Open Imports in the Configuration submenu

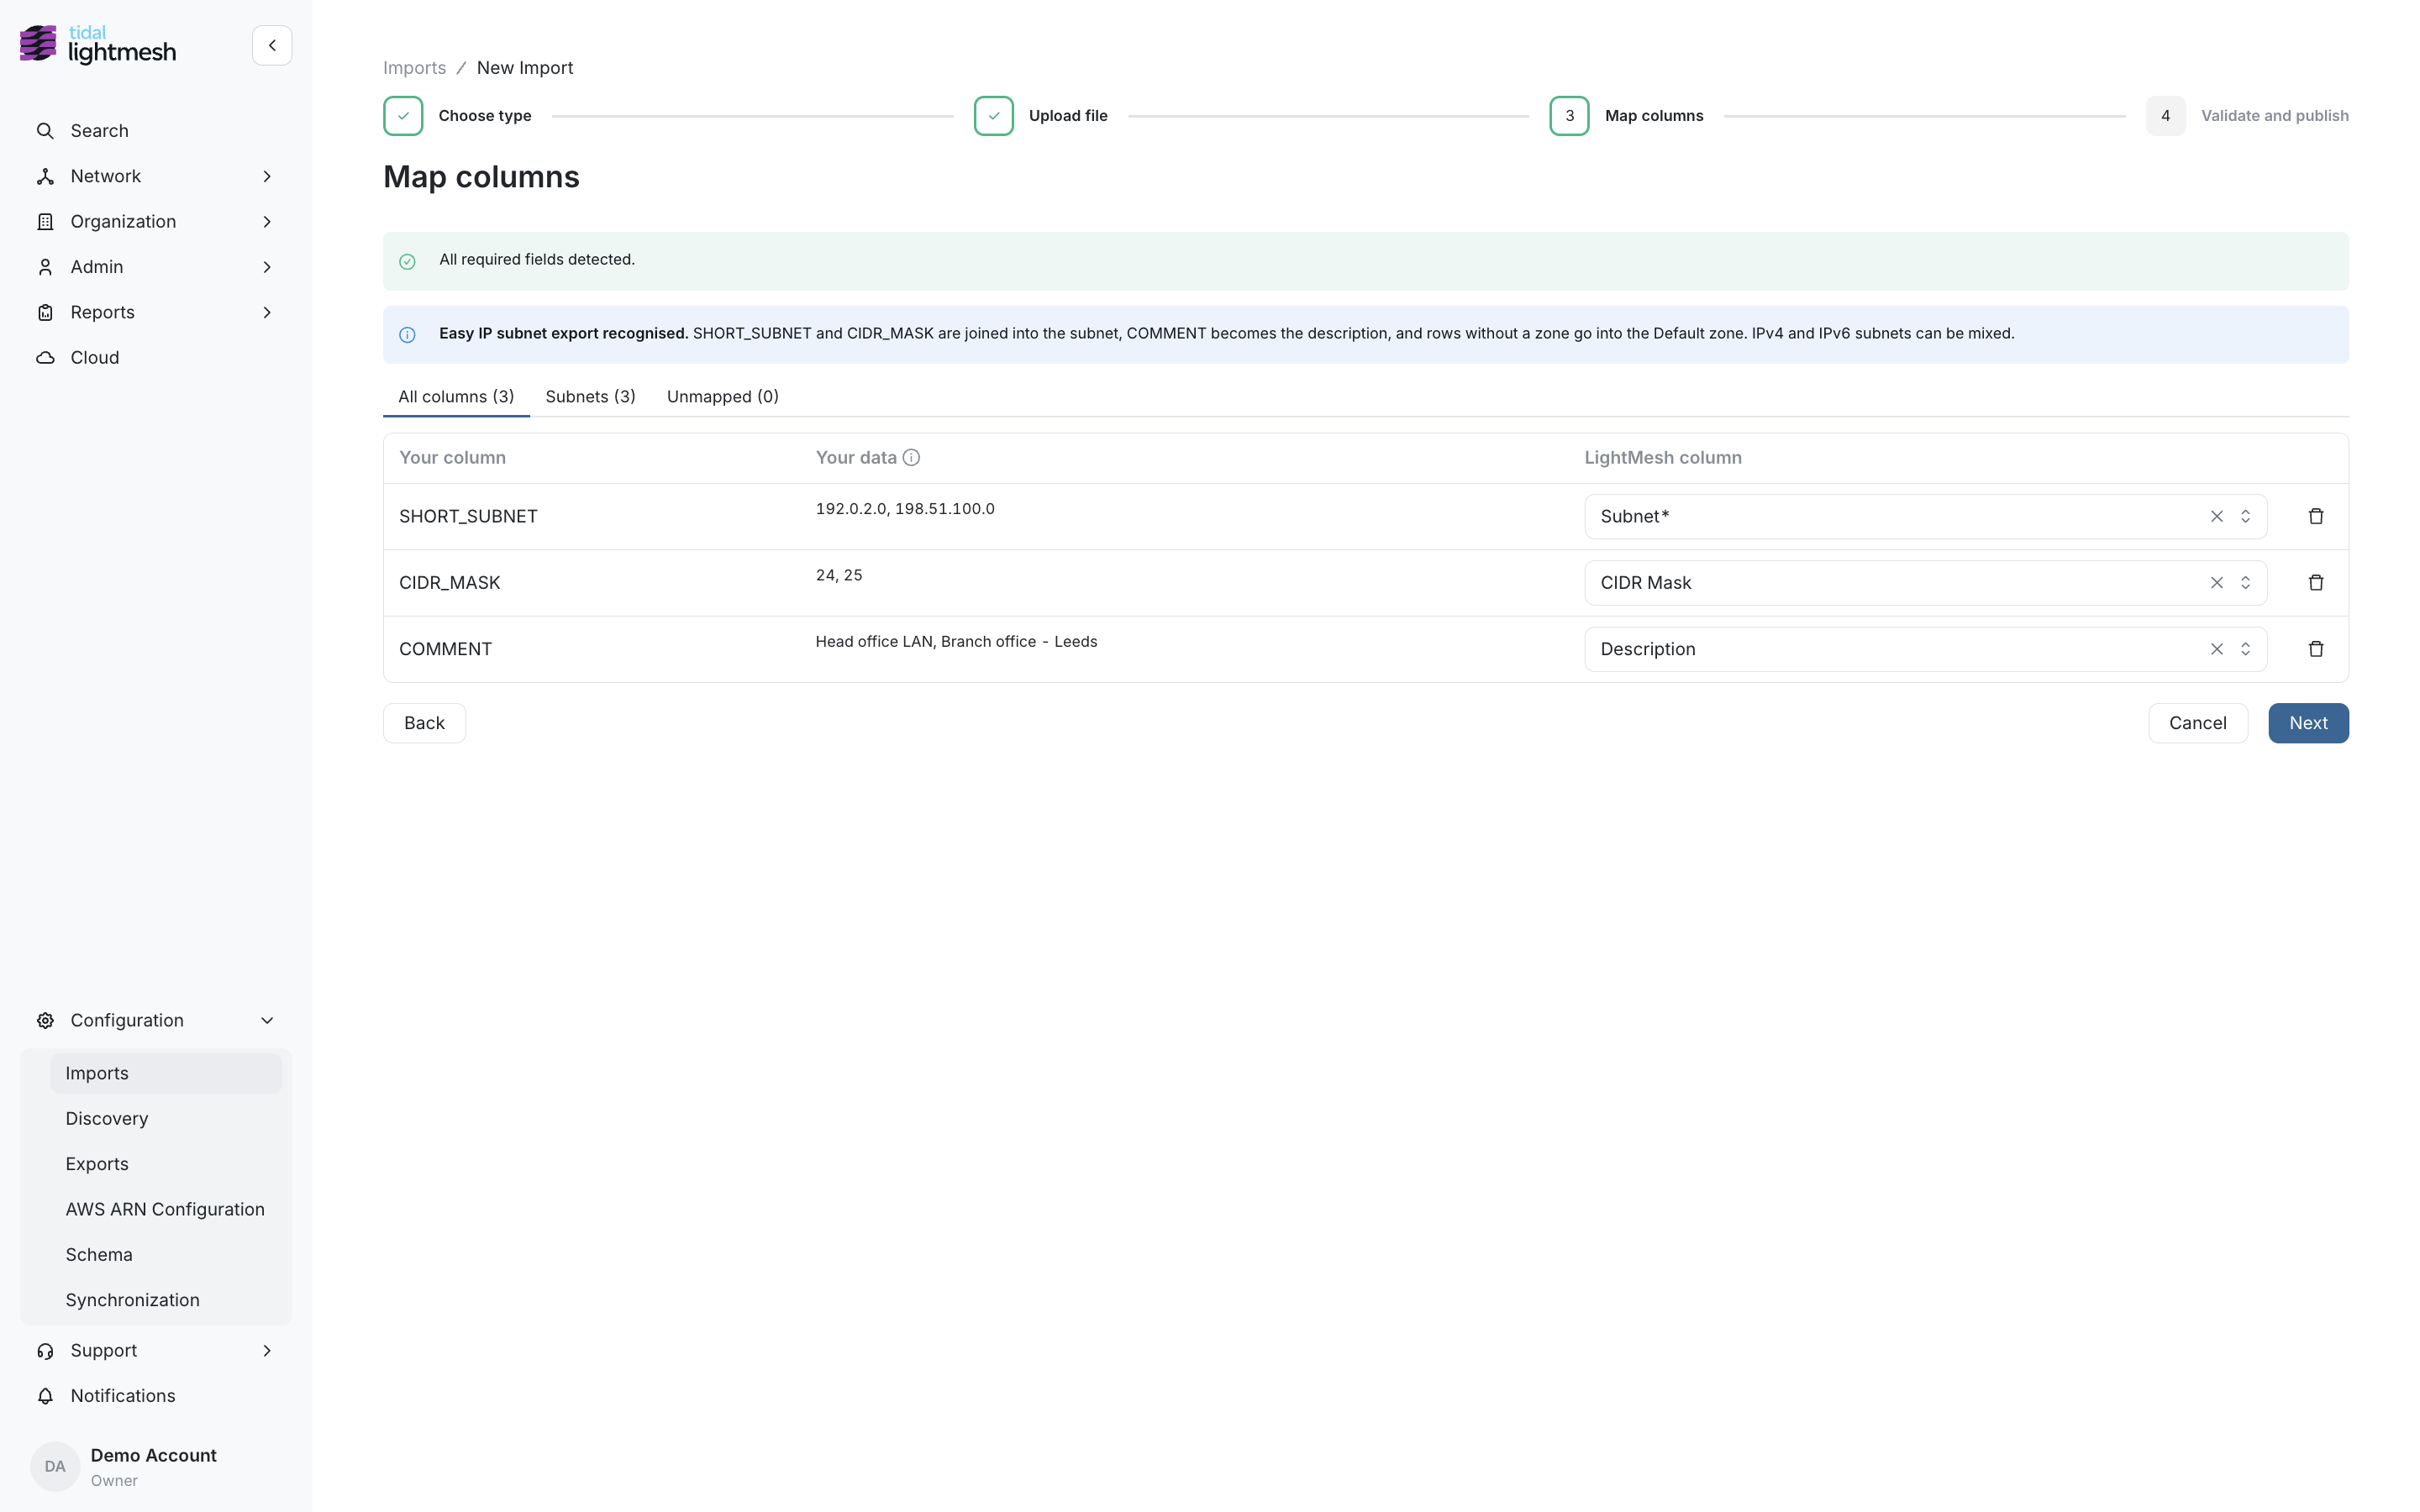tap(166, 1073)
